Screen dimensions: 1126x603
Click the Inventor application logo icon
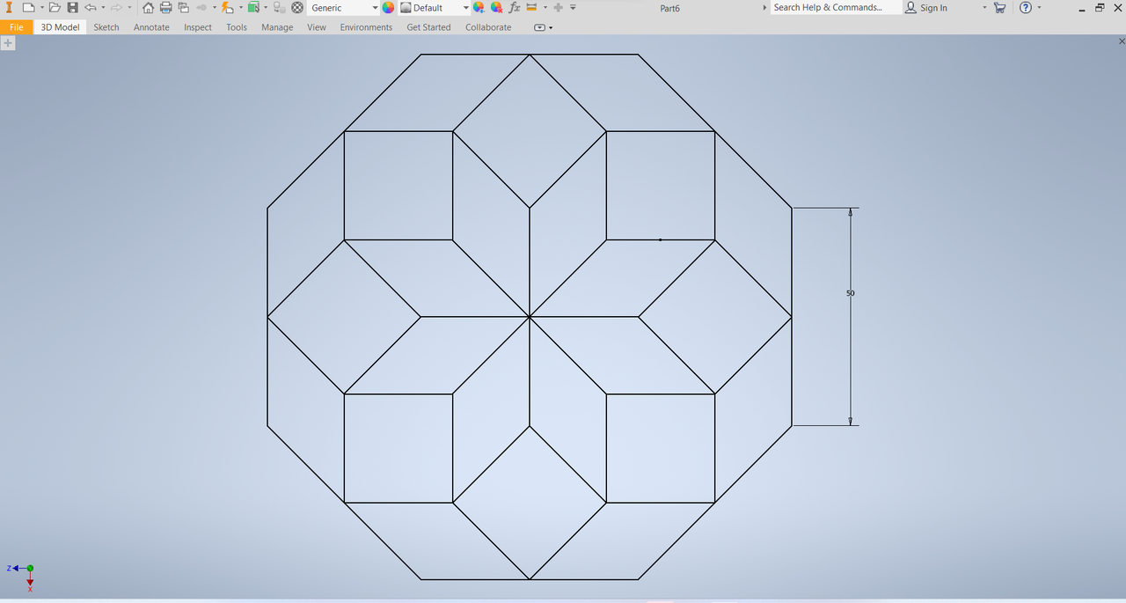[10, 8]
